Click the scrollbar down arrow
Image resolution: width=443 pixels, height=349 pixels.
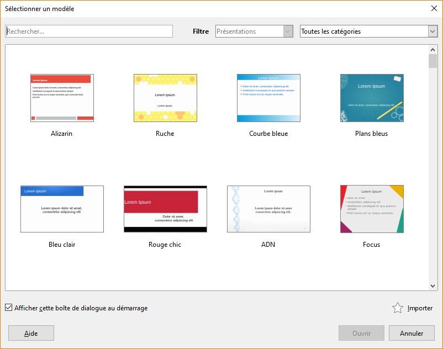point(433,285)
